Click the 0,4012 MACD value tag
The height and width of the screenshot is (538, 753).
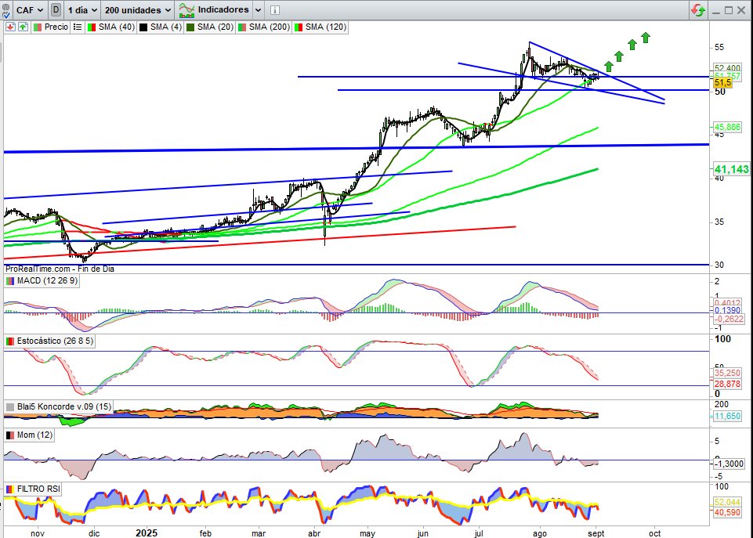pos(728,303)
